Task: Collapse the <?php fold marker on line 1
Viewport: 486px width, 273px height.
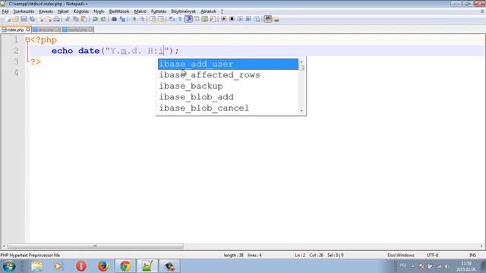Action: (27, 39)
